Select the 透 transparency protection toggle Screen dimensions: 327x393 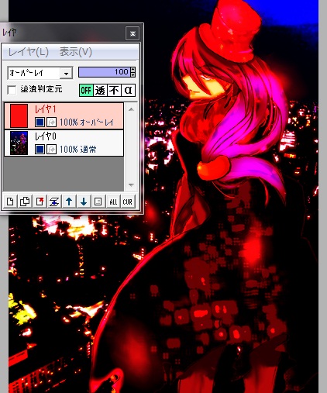pos(100,90)
